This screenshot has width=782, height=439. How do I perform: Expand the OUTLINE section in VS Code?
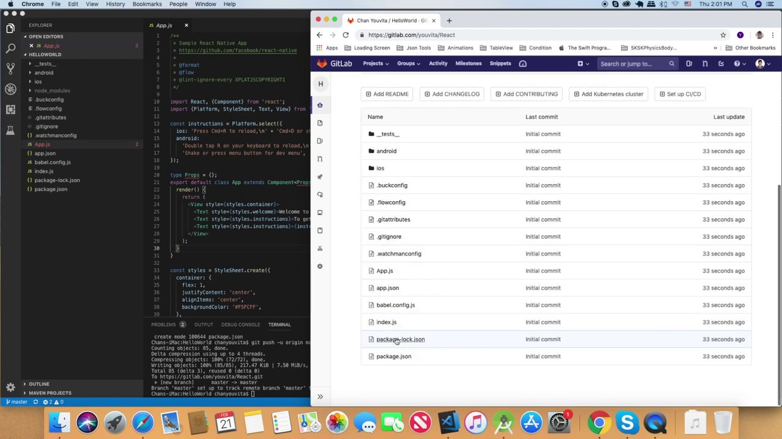(x=38, y=384)
